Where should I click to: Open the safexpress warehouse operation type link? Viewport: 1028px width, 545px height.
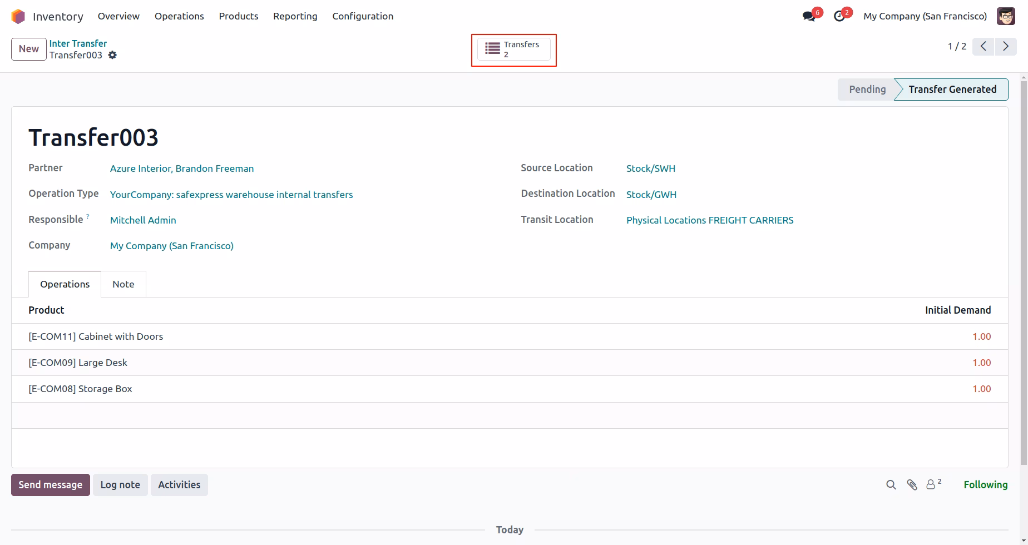point(231,195)
